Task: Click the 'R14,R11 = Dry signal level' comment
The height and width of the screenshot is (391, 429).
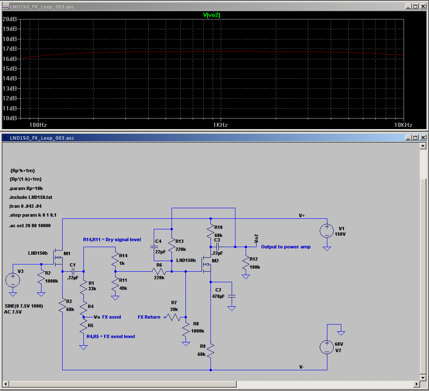Action: 112,240
